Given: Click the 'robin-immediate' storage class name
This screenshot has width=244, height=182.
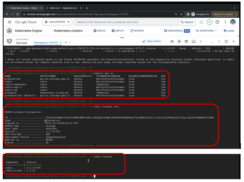Looking at the screenshot, I should 15,85.
